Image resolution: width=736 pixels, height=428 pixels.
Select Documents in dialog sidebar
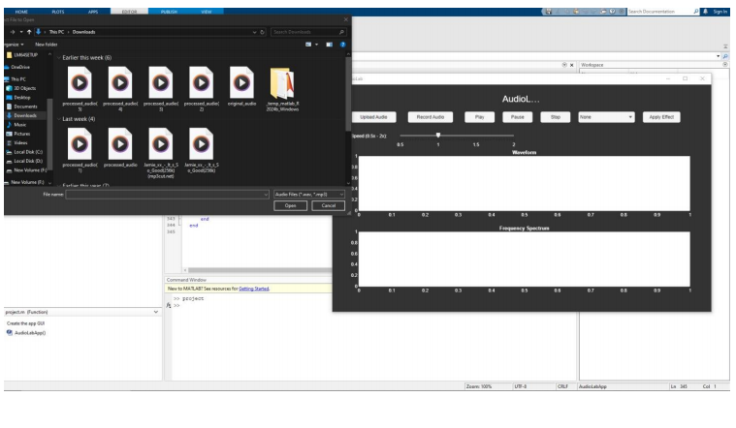coord(21,107)
